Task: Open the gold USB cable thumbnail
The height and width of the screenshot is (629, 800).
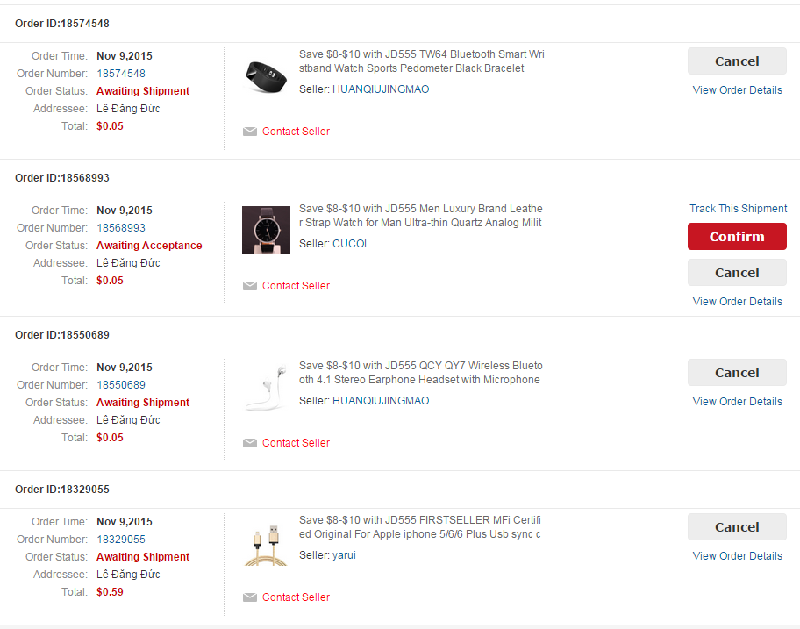Action: [265, 541]
